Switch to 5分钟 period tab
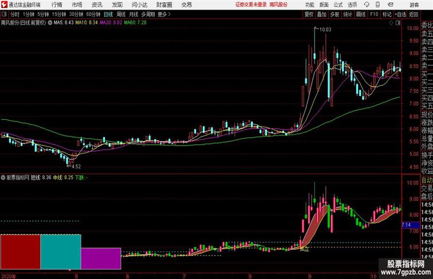 (x=43, y=14)
